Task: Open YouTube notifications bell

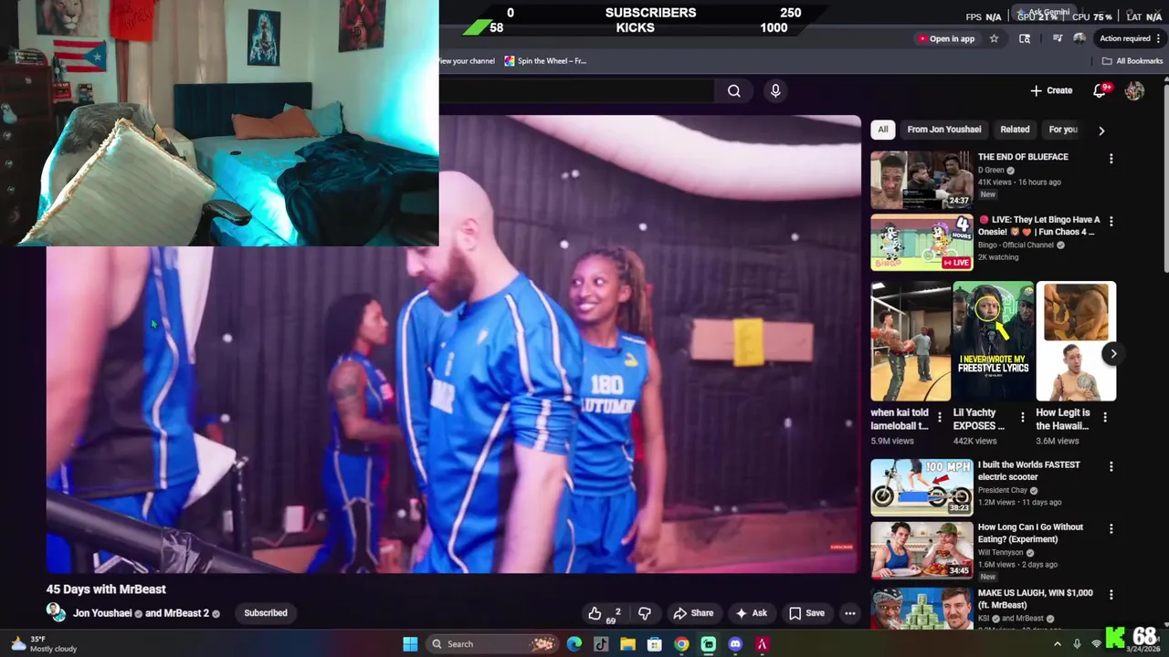Action: (1101, 90)
